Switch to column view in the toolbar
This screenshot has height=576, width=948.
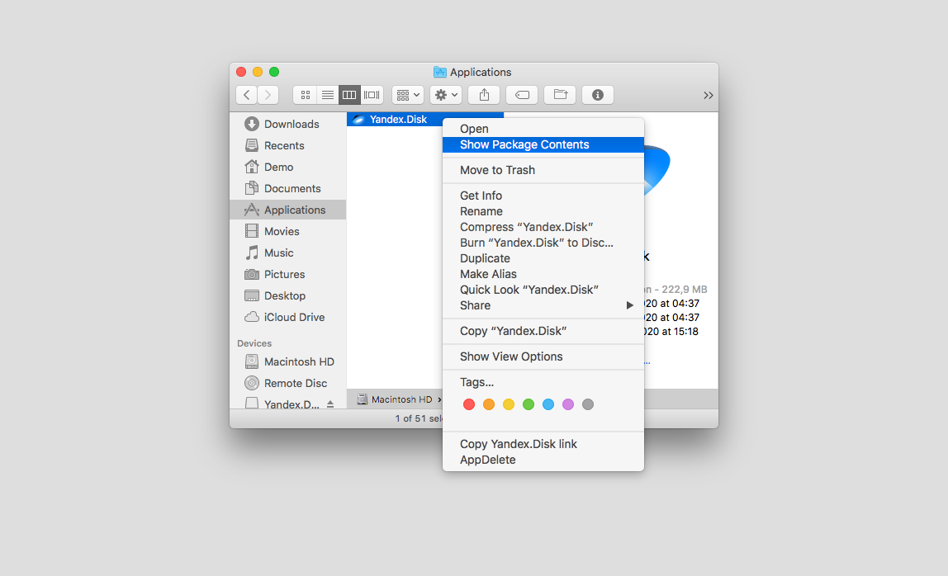pyautogui.click(x=349, y=95)
